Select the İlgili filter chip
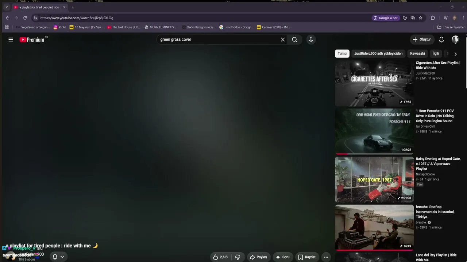 436,53
